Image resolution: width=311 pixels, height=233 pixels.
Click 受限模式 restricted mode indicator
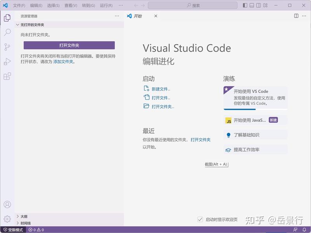[13, 230]
